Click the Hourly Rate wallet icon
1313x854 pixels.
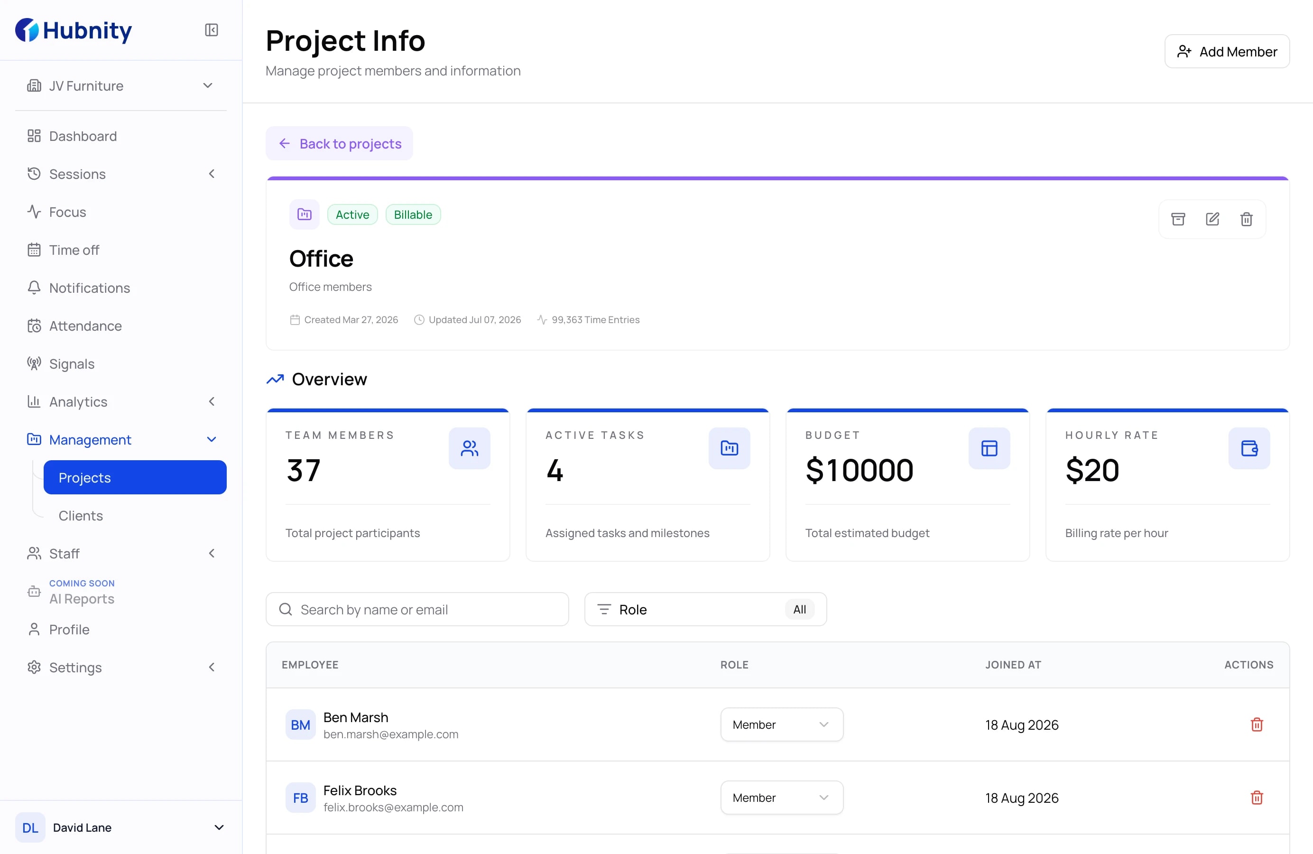(1249, 448)
